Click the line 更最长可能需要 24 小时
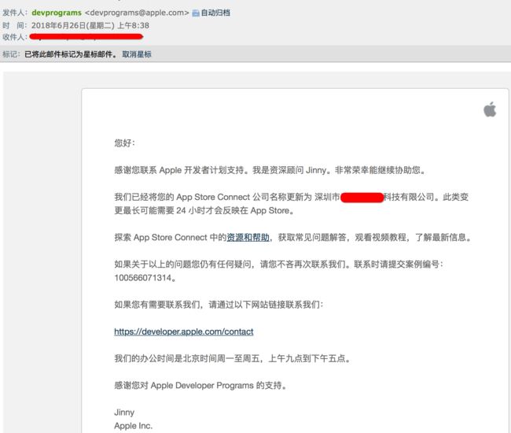Image resolution: width=511 pixels, height=433 pixels. click(x=204, y=210)
